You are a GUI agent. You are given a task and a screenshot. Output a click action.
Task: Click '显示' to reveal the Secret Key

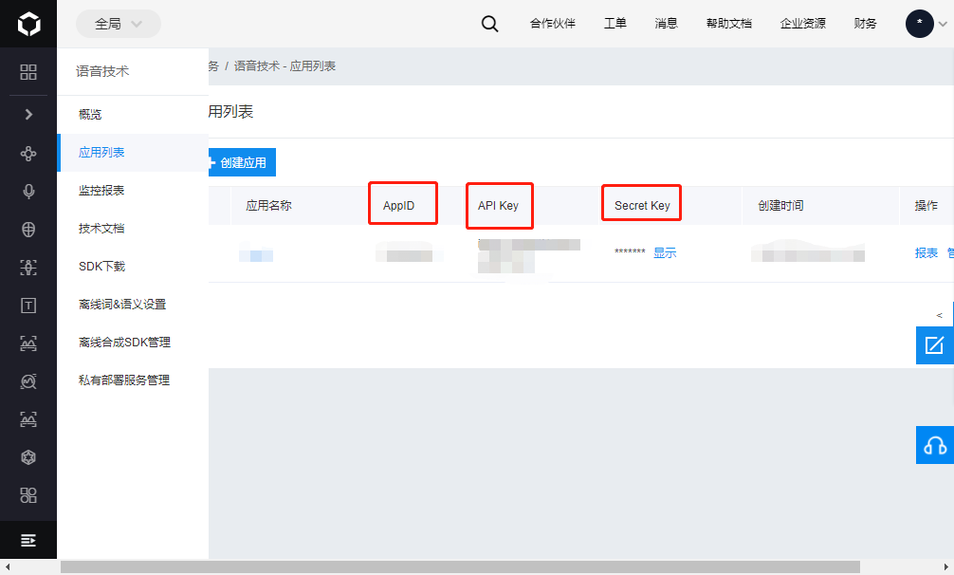pyautogui.click(x=665, y=252)
